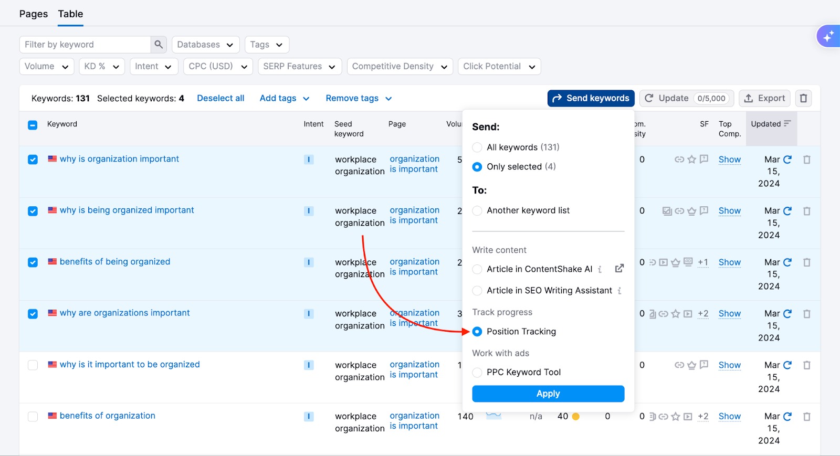The width and height of the screenshot is (840, 456).
Task: Select the 'All keywords (131)' radio option
Action: pyautogui.click(x=477, y=147)
